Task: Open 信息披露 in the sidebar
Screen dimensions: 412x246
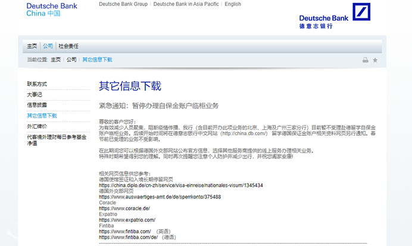Action: click(x=37, y=105)
